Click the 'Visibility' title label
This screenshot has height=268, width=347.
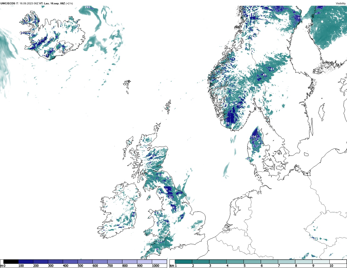(340, 3)
